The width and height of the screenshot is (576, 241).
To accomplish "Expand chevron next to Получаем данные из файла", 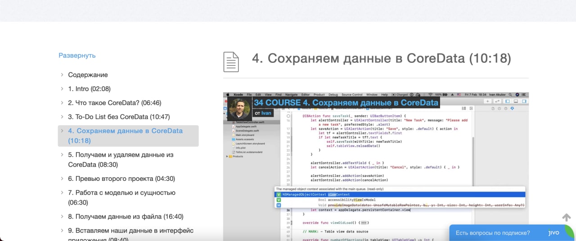I will [x=62, y=216].
